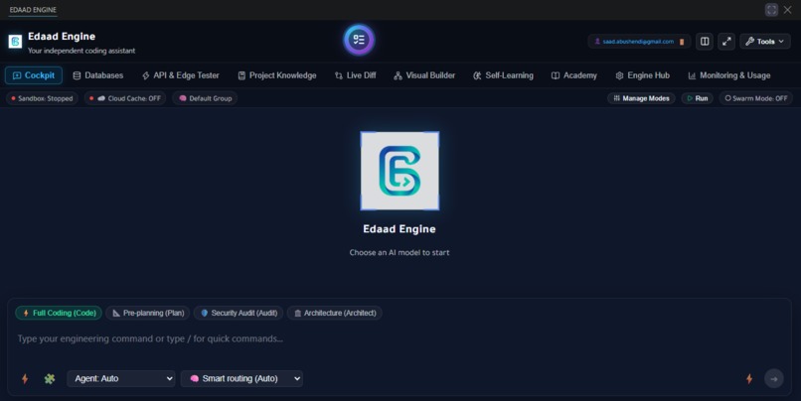Screen dimensions: 801x401
Task: Click the EDAAD ENGINE window title tab
Action: tap(33, 10)
